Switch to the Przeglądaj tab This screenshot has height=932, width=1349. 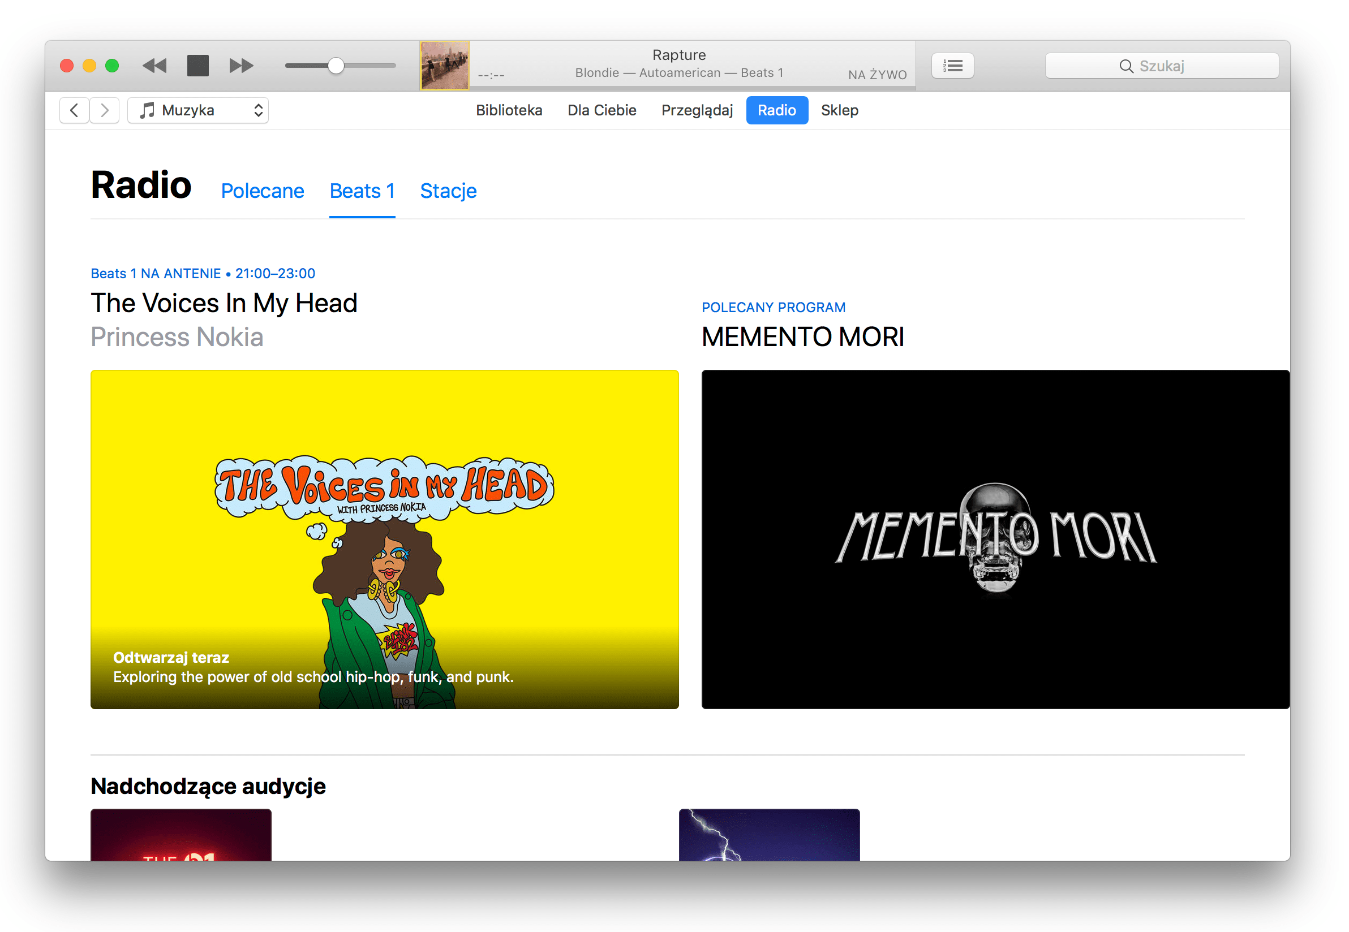[697, 110]
